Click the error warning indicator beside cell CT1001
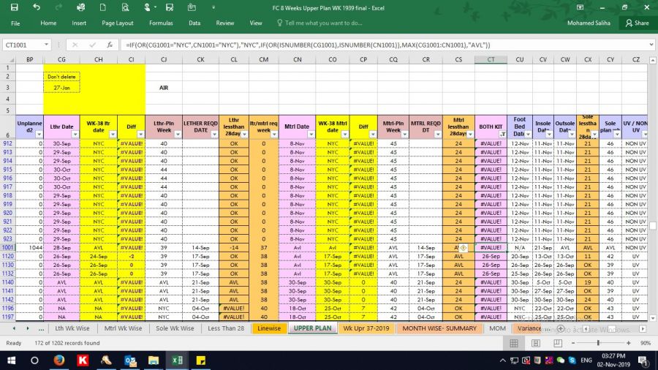This screenshot has height=370, width=658. (x=464, y=247)
